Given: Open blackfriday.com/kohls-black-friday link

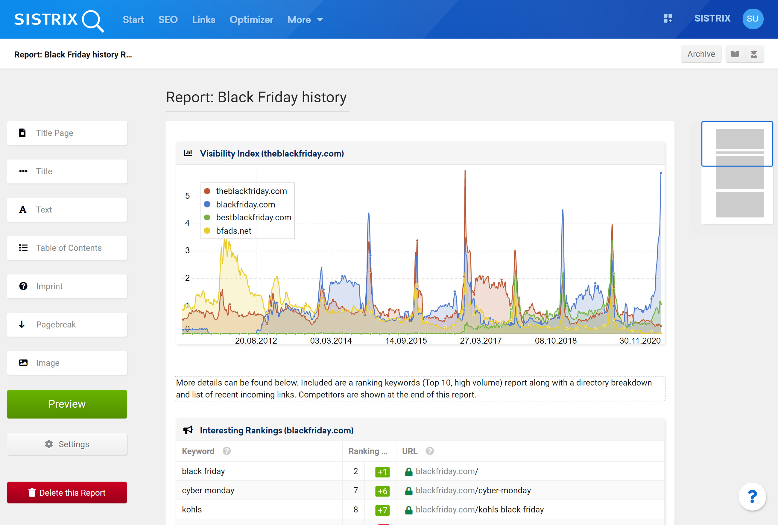Looking at the screenshot, I should click(x=479, y=510).
